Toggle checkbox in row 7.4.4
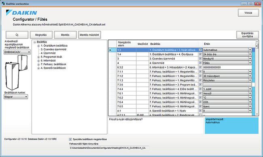 pos(200,89)
